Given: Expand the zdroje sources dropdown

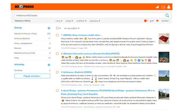Looking at the screenshot, I should click(69, 21).
